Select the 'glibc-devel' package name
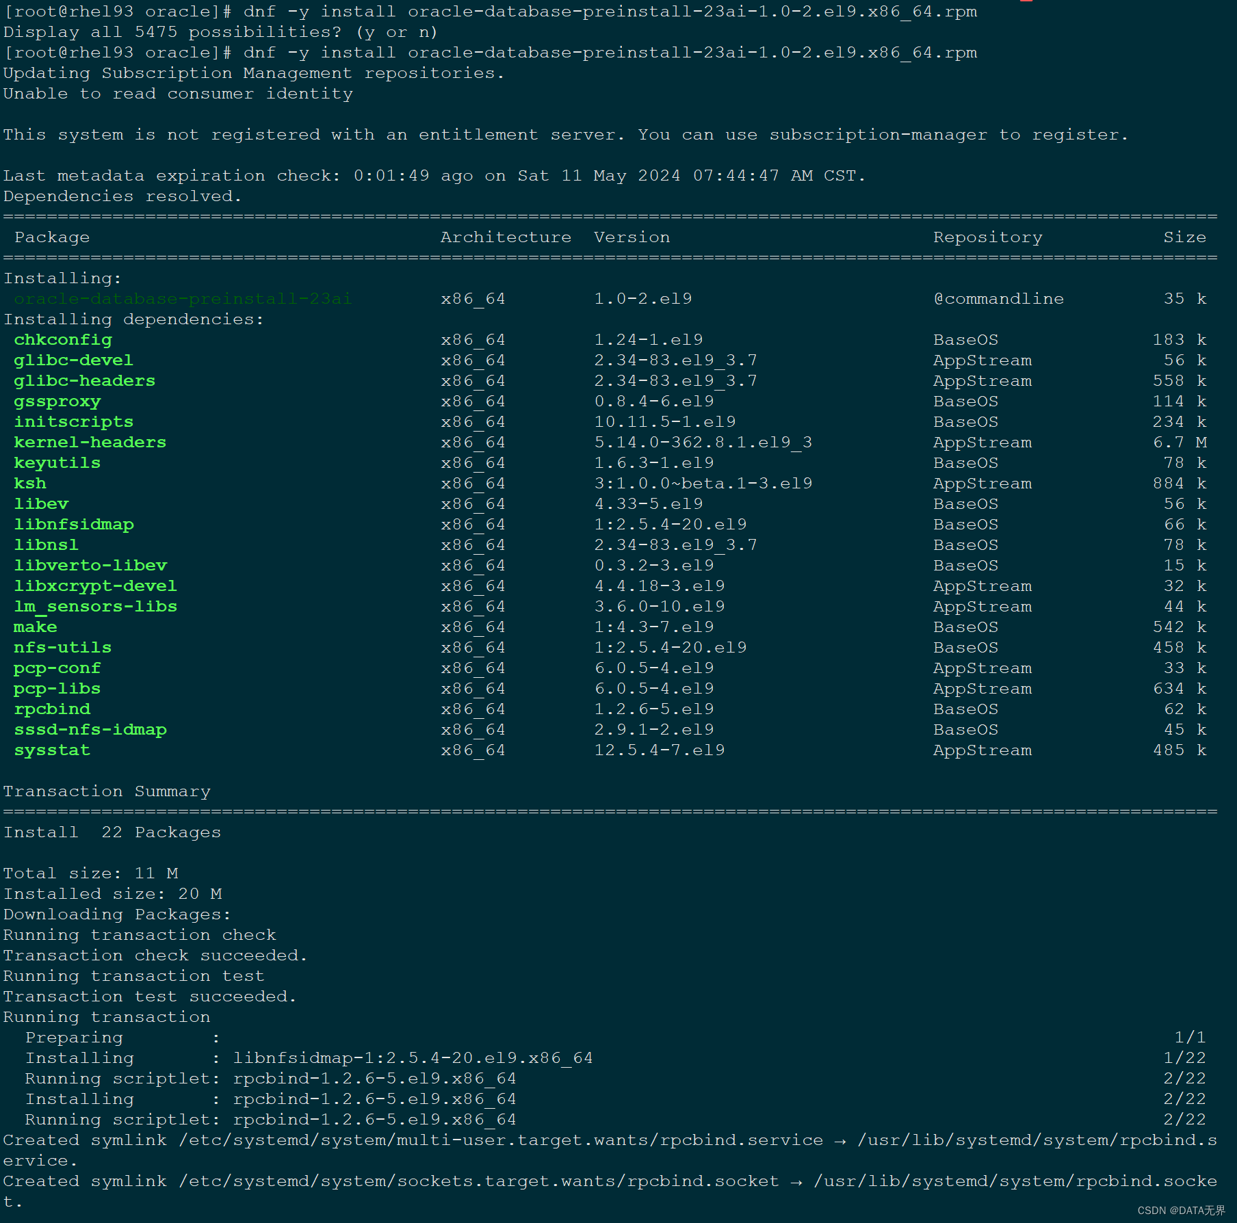Screen dimensions: 1237x1223 pyautogui.click(x=73, y=360)
